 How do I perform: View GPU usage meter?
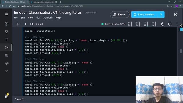pyautogui.click(x=154, y=24)
